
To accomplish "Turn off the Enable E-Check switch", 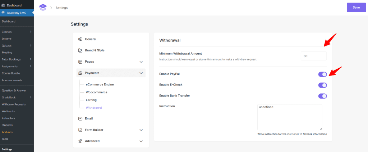I will (x=322, y=85).
